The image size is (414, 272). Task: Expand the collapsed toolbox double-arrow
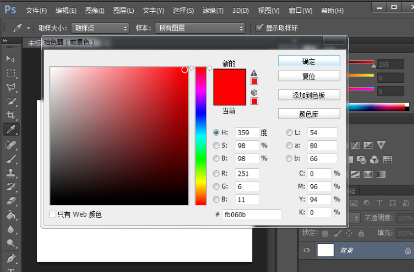click(x=5, y=41)
